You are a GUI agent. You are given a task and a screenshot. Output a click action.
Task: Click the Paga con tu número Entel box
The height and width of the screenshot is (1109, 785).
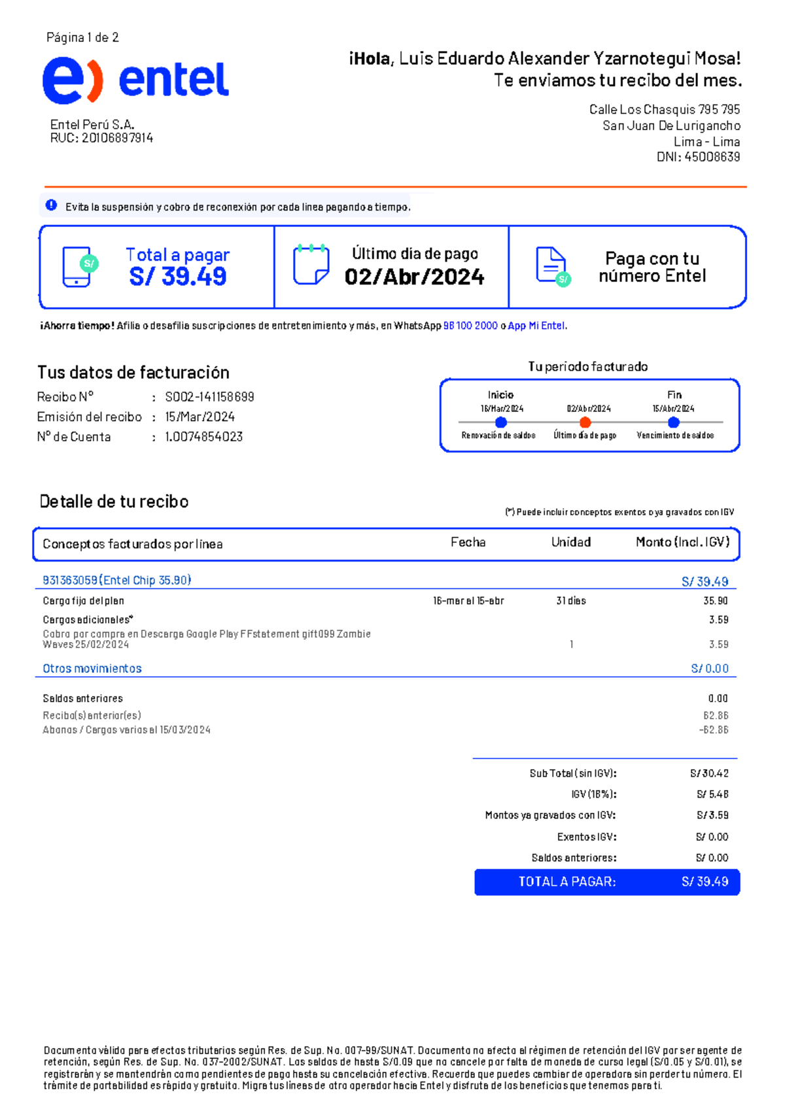coord(627,267)
